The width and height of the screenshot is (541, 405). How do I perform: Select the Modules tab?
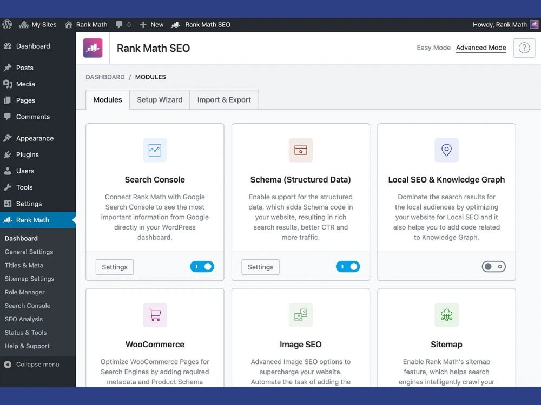tap(108, 99)
